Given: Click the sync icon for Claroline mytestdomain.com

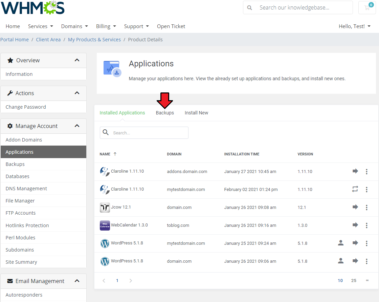Looking at the screenshot, I should [355, 189].
